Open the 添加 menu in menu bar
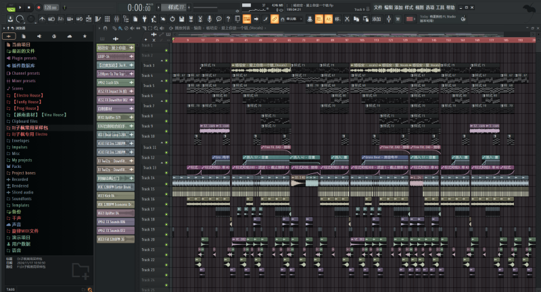 pos(398,7)
